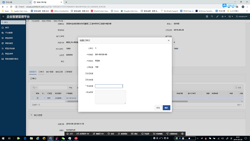
Task: Click the 页信息 toolbar button
Action: pyautogui.click(x=145, y=134)
